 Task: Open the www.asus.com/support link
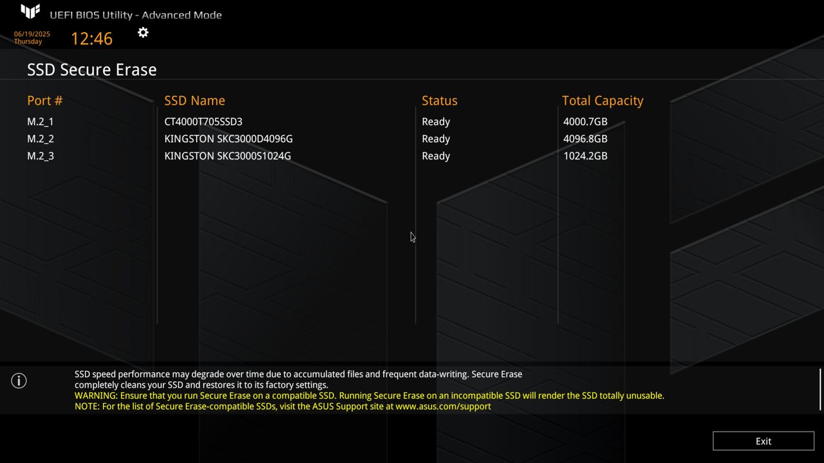click(443, 406)
